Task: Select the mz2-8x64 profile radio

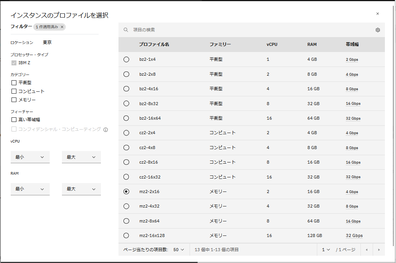Action: pyautogui.click(x=126, y=221)
